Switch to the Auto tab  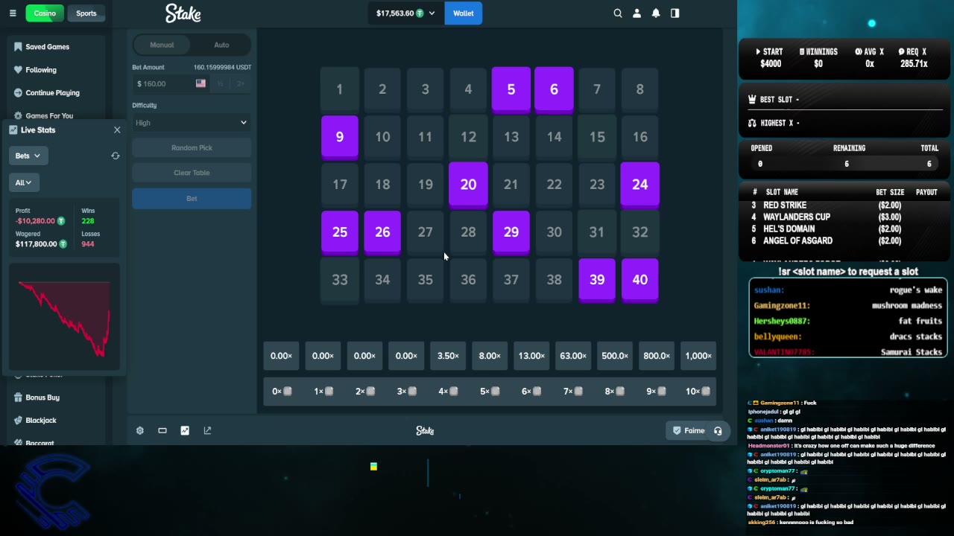(221, 45)
